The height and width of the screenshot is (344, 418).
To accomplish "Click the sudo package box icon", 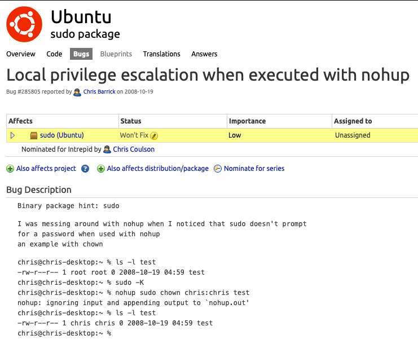I will [34, 136].
